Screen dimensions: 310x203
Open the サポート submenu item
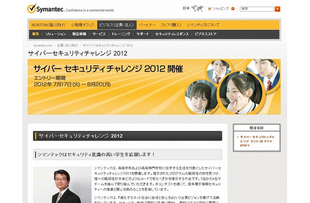[142, 34]
